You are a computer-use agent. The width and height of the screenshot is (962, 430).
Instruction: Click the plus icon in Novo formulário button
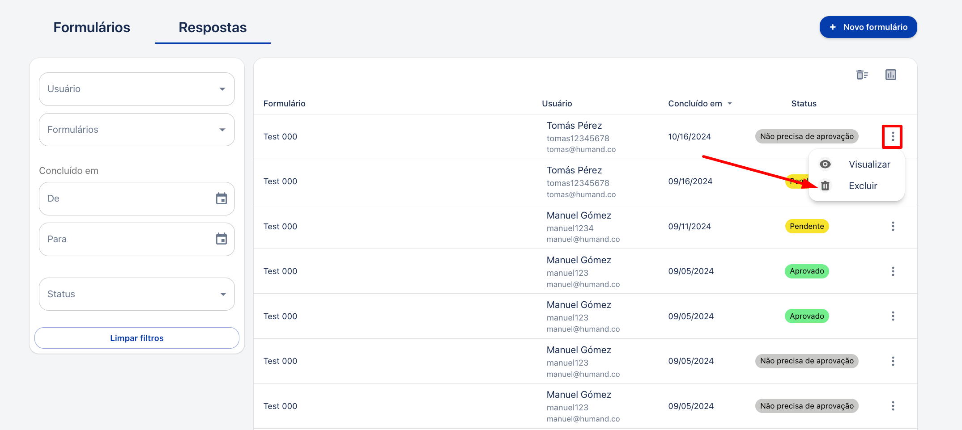point(833,27)
